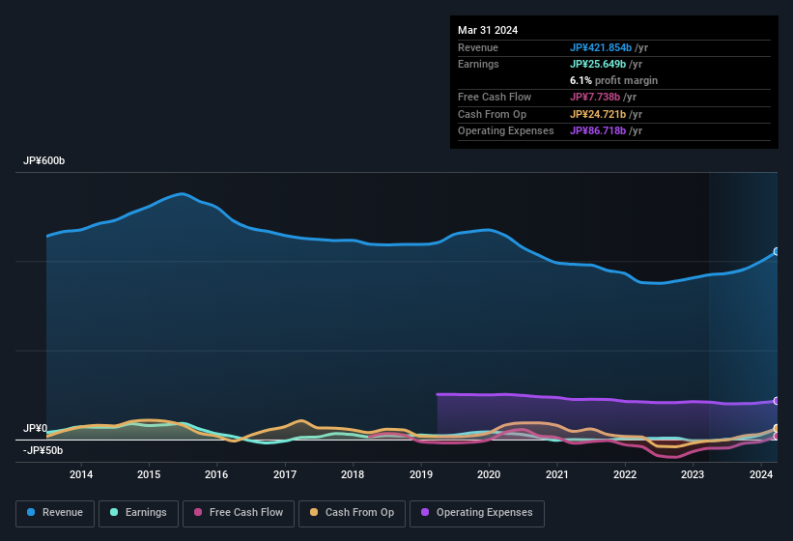Toggle the Cash From Op legend button
Image resolution: width=793 pixels, height=541 pixels.
point(352,513)
